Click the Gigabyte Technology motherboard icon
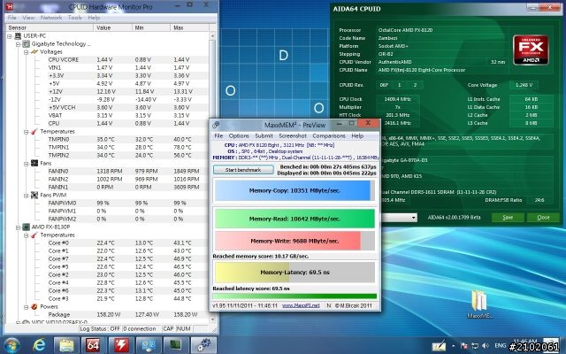 coord(26,43)
